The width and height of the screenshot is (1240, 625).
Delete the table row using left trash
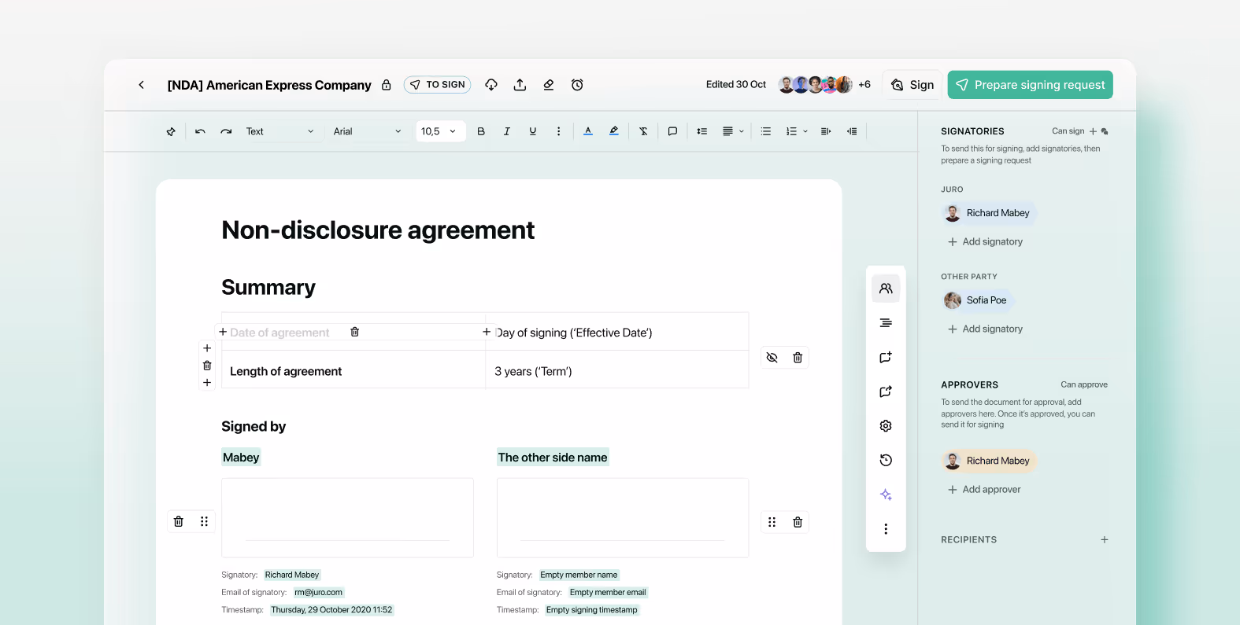[x=207, y=366]
